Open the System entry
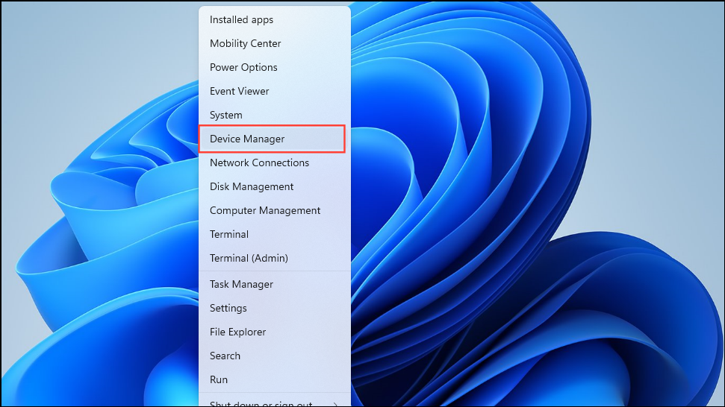 coord(275,115)
